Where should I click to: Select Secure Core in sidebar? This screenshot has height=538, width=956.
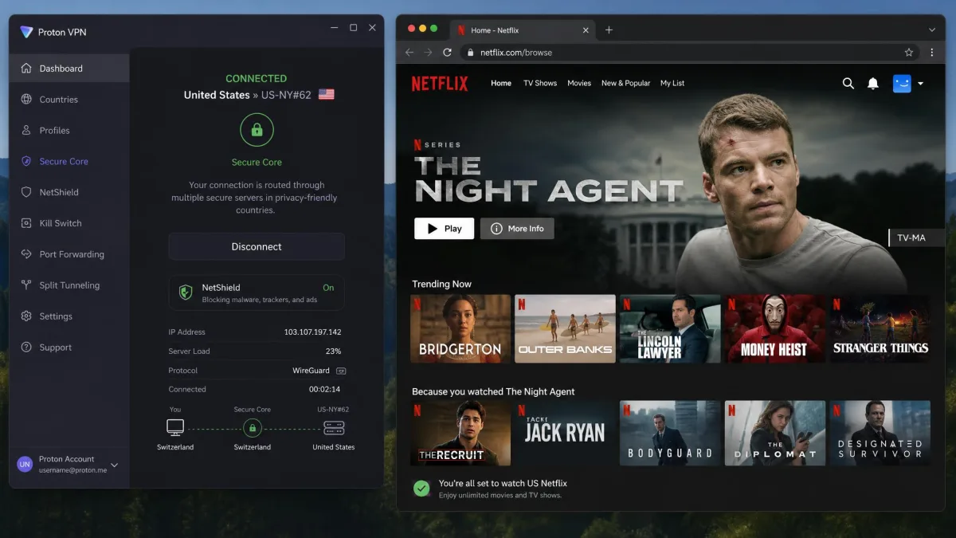click(69, 162)
